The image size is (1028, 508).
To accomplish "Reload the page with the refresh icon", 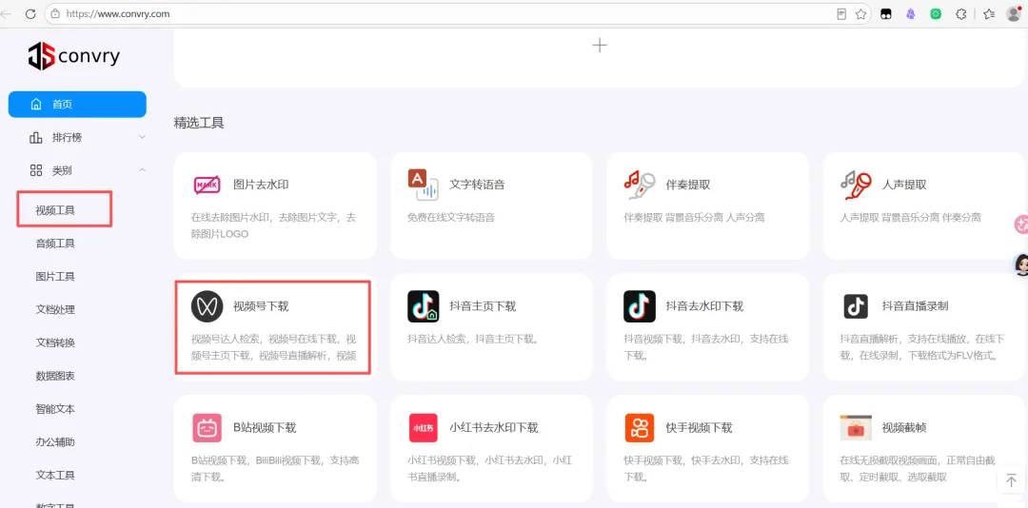I will [30, 13].
